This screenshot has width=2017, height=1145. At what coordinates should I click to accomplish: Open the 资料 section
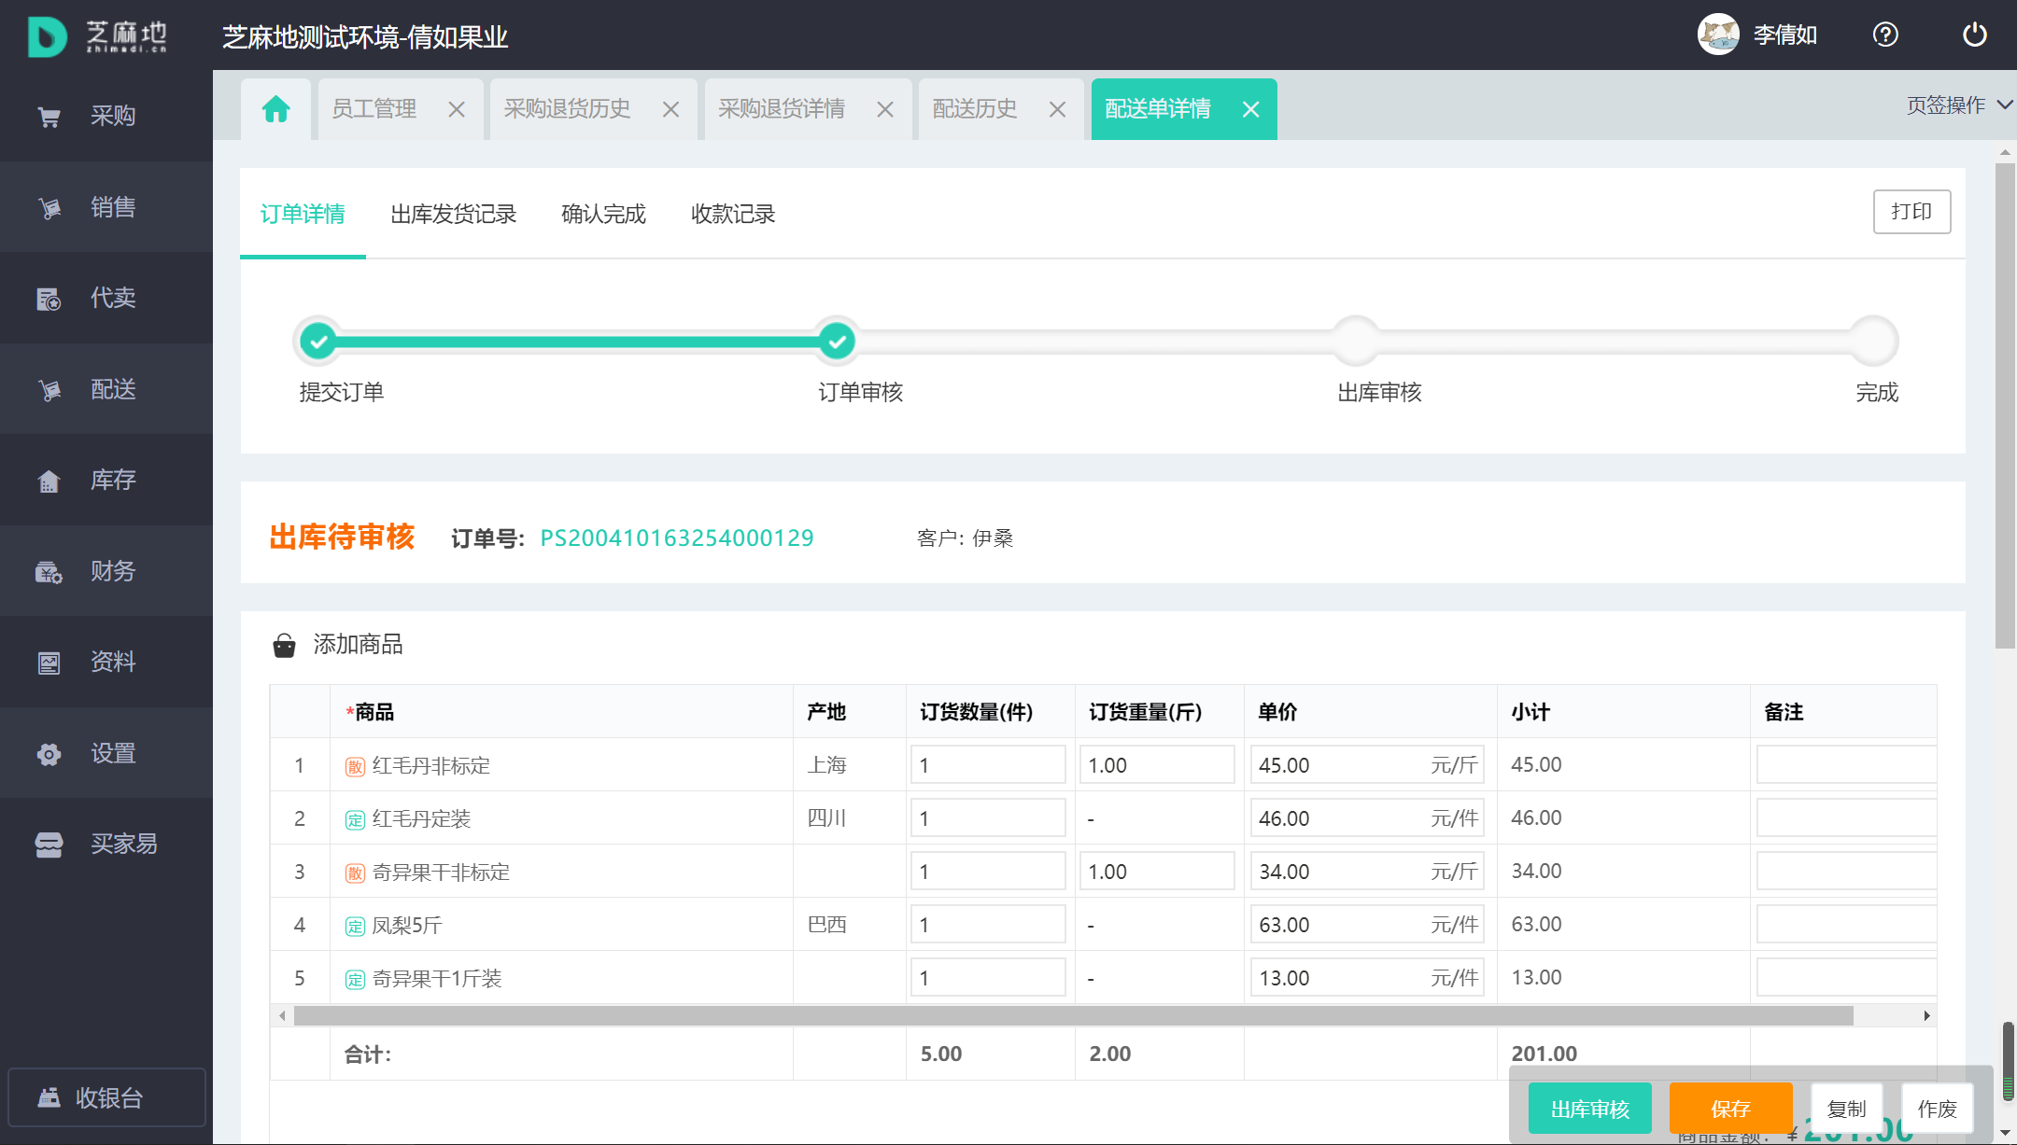[106, 662]
